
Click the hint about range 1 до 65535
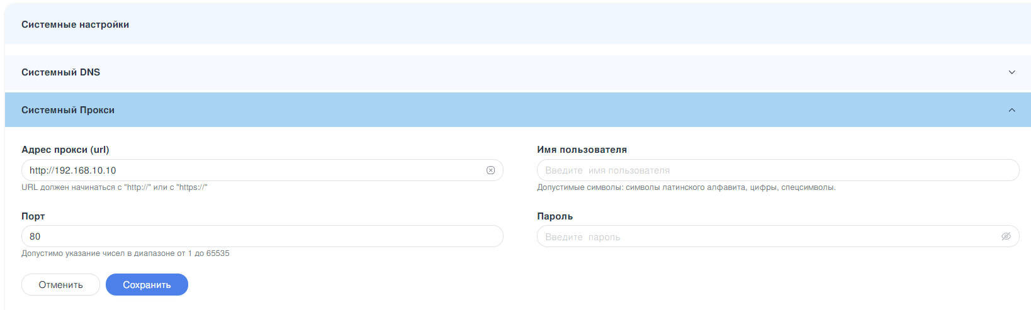click(x=125, y=253)
